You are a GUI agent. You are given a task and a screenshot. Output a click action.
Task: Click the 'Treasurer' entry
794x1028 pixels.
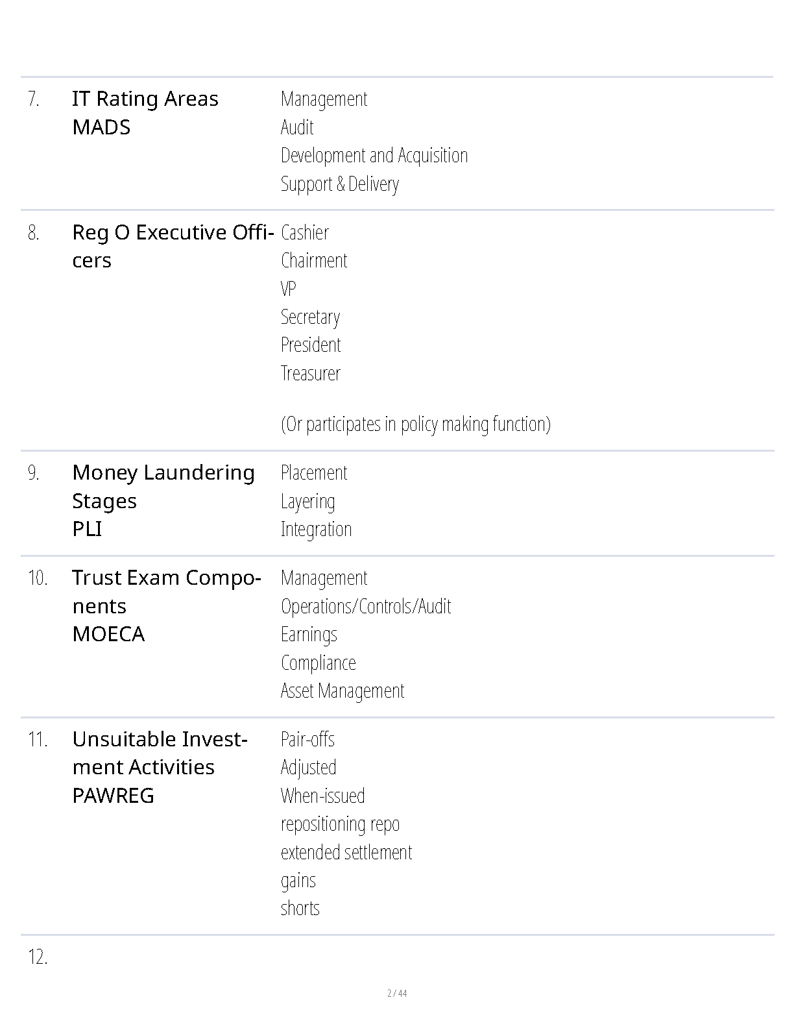click(x=310, y=373)
